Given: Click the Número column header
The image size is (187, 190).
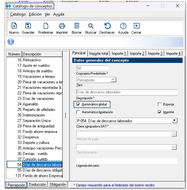Looking at the screenshot, I should point(14,54).
